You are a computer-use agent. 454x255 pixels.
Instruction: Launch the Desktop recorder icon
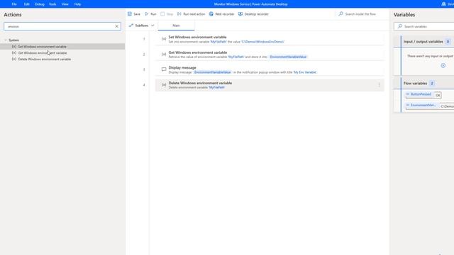click(x=240, y=14)
